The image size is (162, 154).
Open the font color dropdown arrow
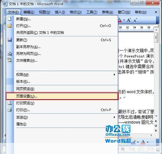click(124, 20)
